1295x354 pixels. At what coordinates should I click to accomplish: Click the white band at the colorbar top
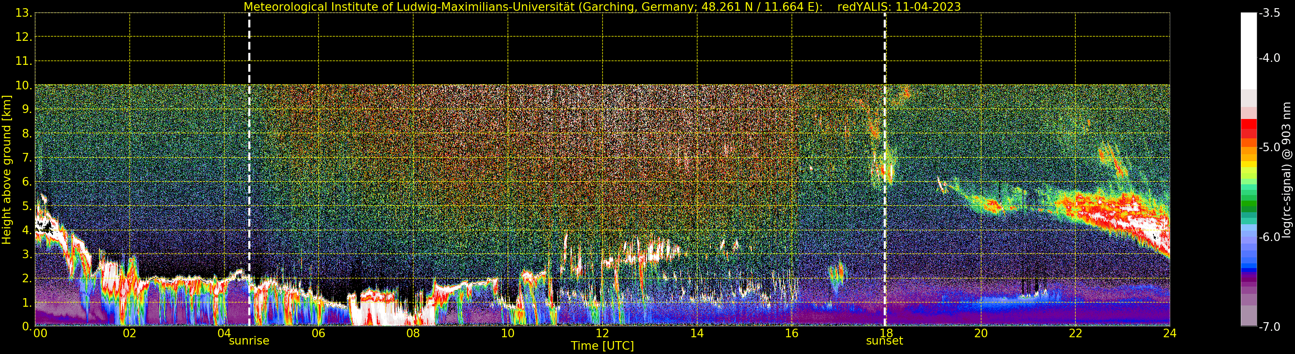[x=1249, y=51]
